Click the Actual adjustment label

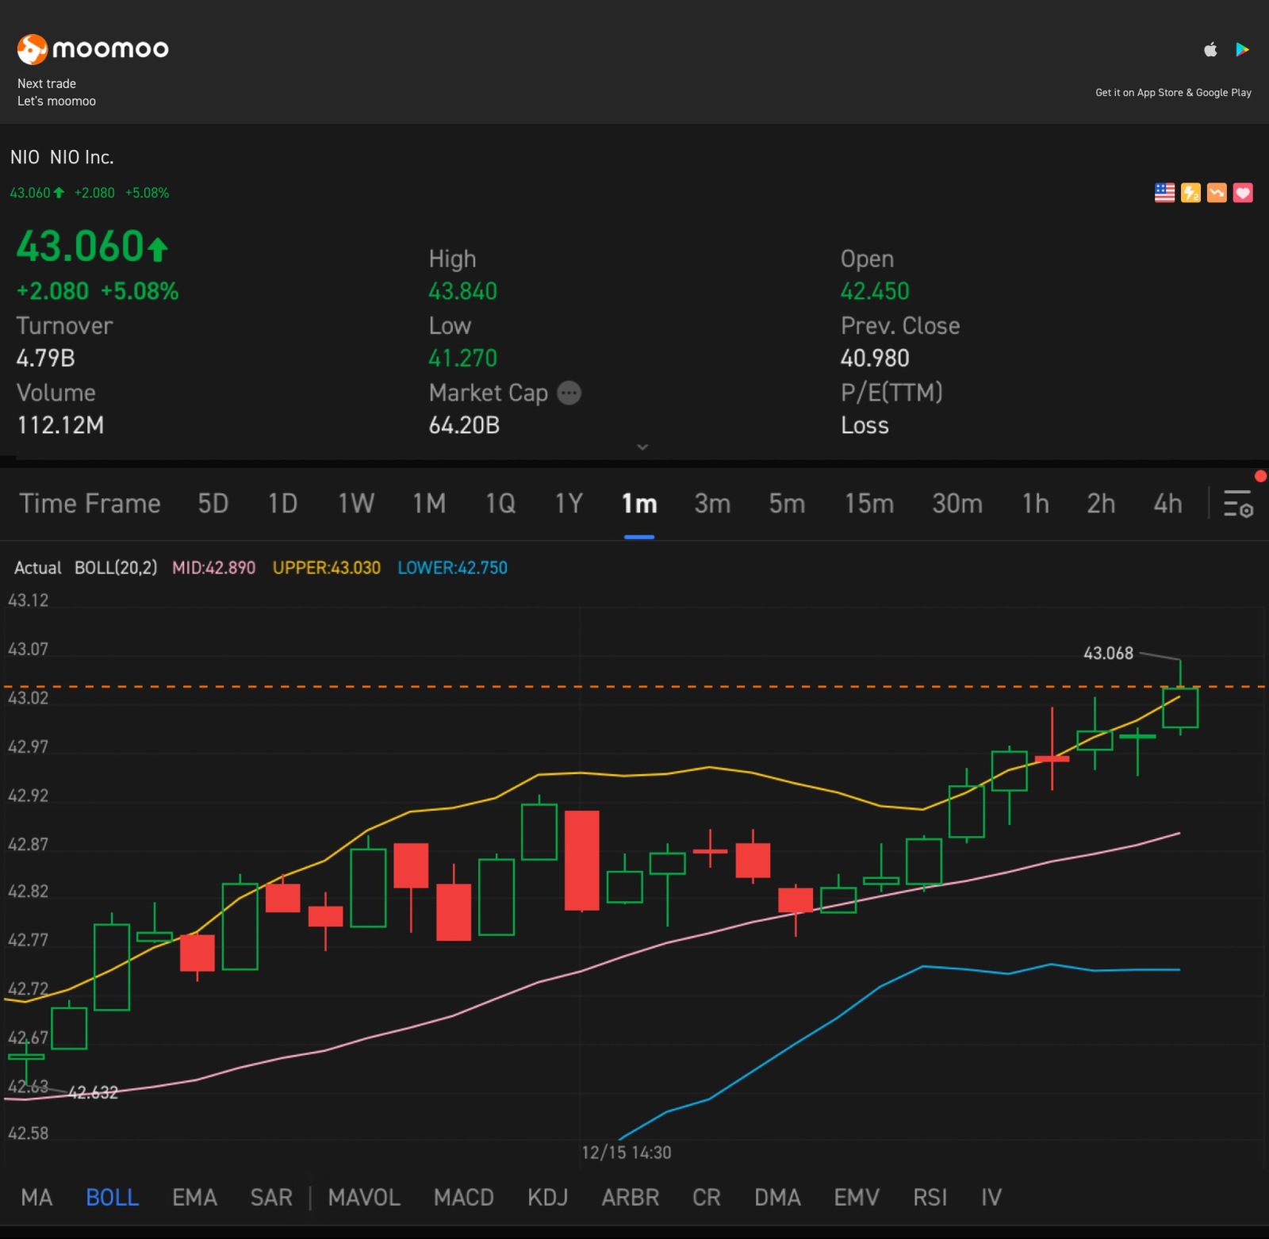[x=37, y=568]
